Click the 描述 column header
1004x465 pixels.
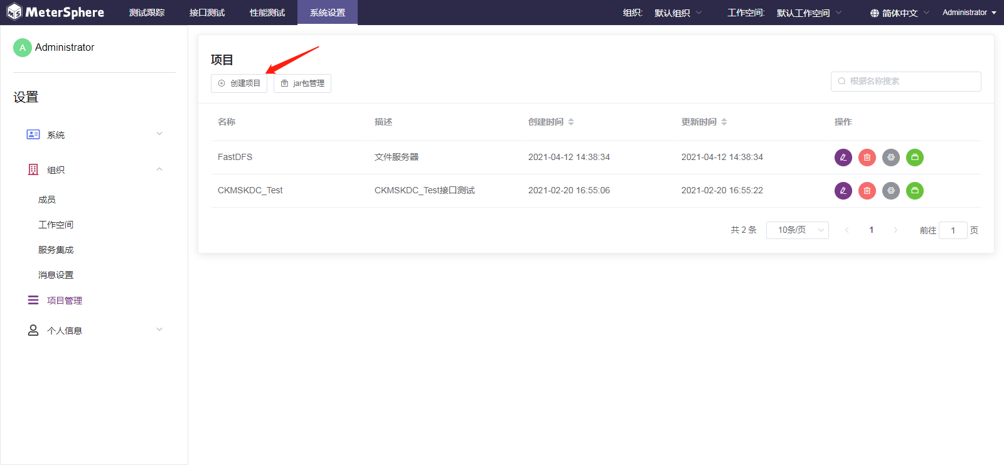(383, 122)
